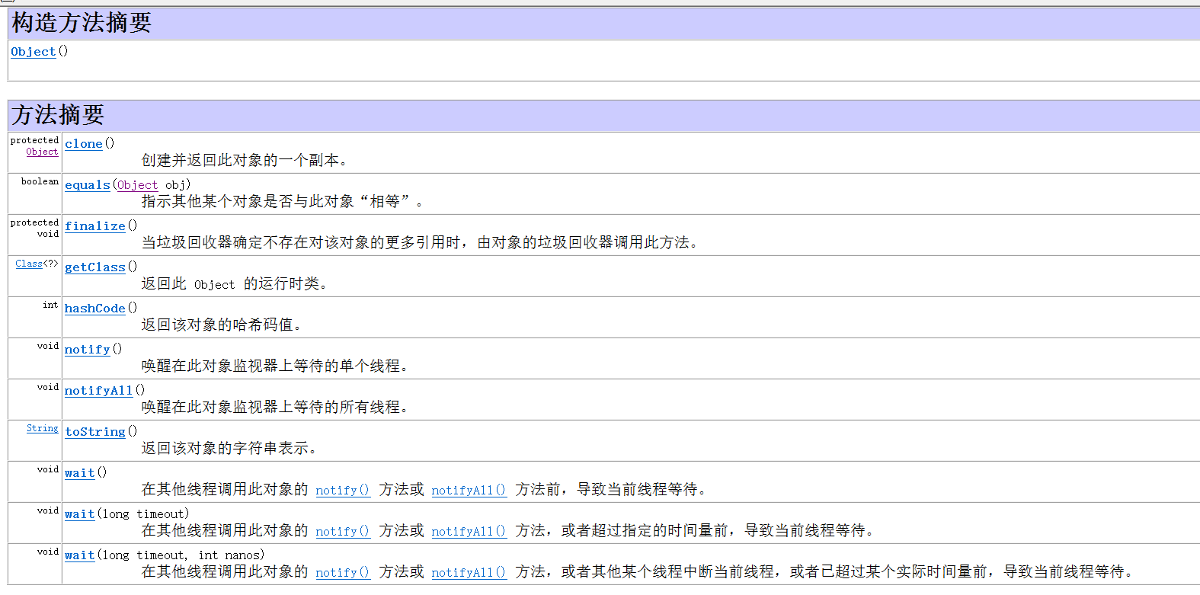Click notify() link in wait(long timeout, int nanos) description
1200x595 pixels.
pyautogui.click(x=343, y=573)
